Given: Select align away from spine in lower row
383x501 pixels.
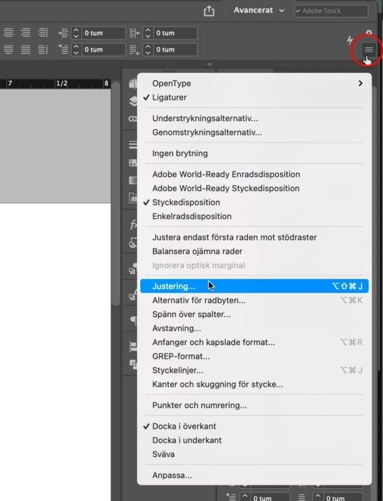Looking at the screenshot, I should tap(43, 49).
